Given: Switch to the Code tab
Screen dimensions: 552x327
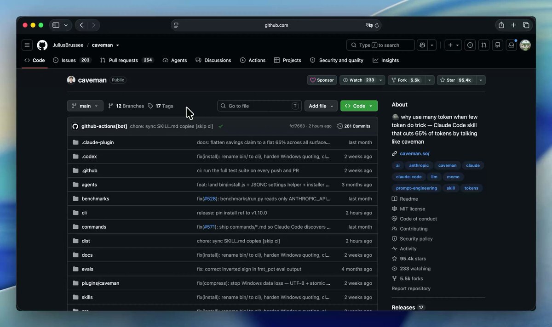Looking at the screenshot, I should point(34,60).
